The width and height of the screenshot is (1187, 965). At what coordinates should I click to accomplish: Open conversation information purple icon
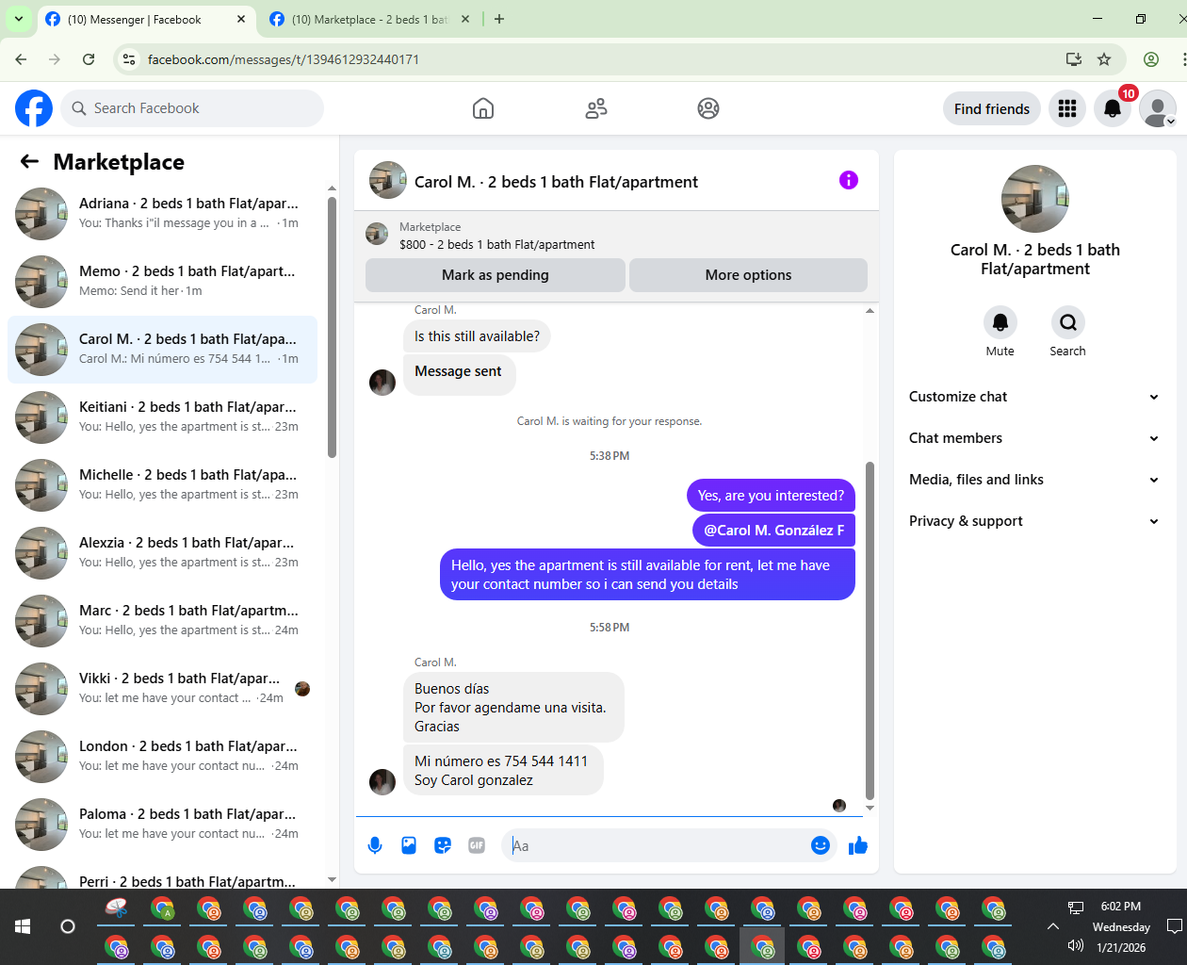pyautogui.click(x=849, y=180)
